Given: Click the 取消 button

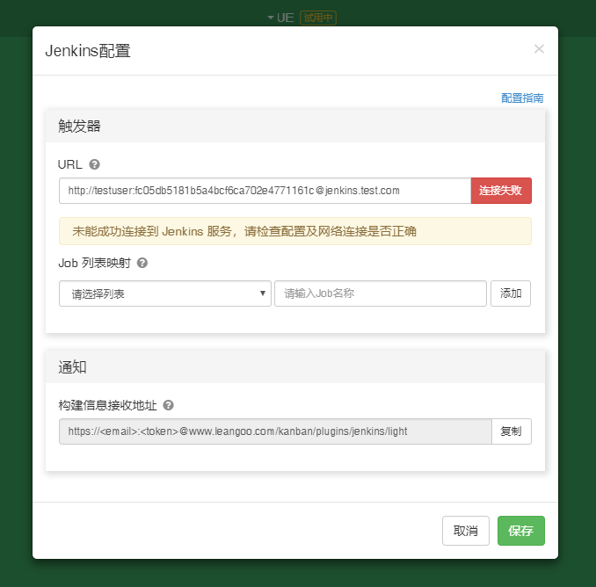Looking at the screenshot, I should click(x=465, y=531).
